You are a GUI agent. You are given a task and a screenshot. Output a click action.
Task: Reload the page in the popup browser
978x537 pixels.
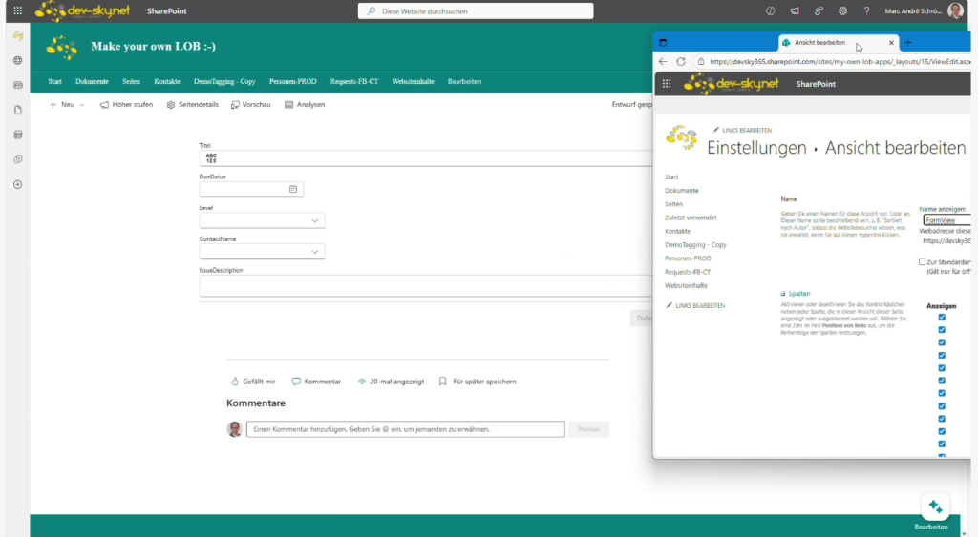tap(681, 61)
